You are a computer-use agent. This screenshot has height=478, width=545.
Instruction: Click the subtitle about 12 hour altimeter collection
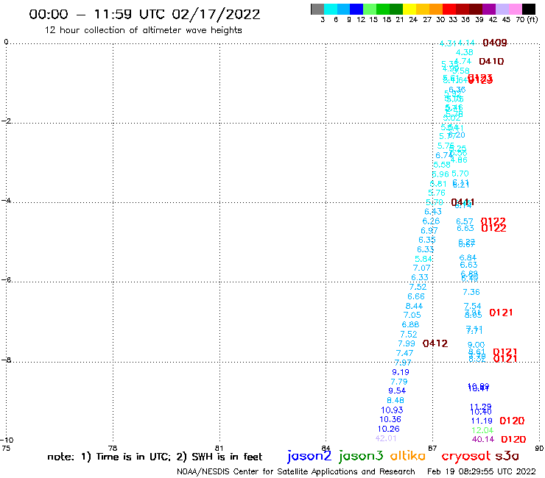click(x=143, y=30)
